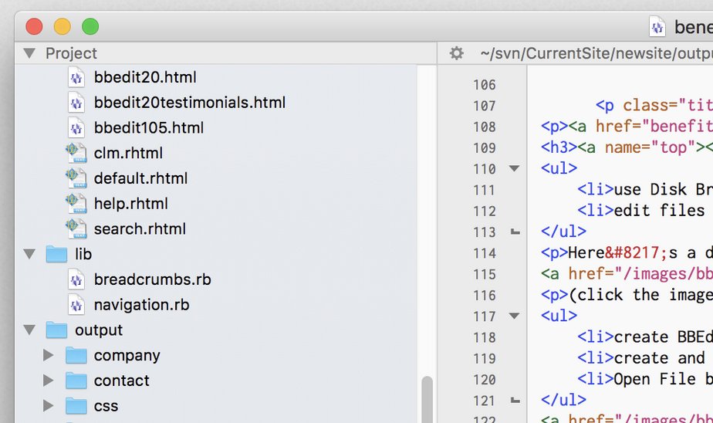Fold the ul block at line 110
Viewport: 713px width, 423px height.
pyautogui.click(x=514, y=169)
